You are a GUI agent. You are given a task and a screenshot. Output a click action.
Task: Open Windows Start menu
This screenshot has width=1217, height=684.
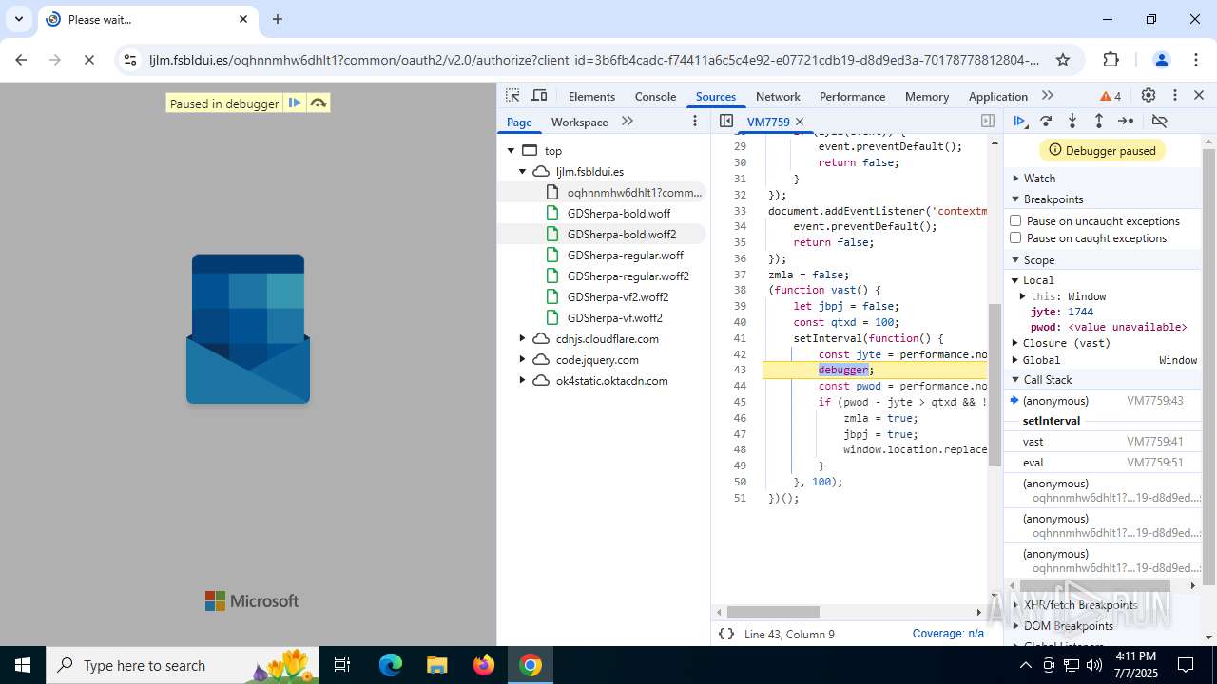(x=23, y=665)
